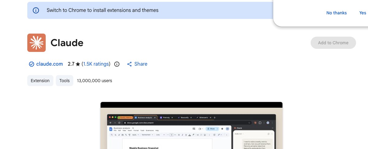Screen dimensions: 368x149
Task: Click the Share text link
Action: [141, 64]
